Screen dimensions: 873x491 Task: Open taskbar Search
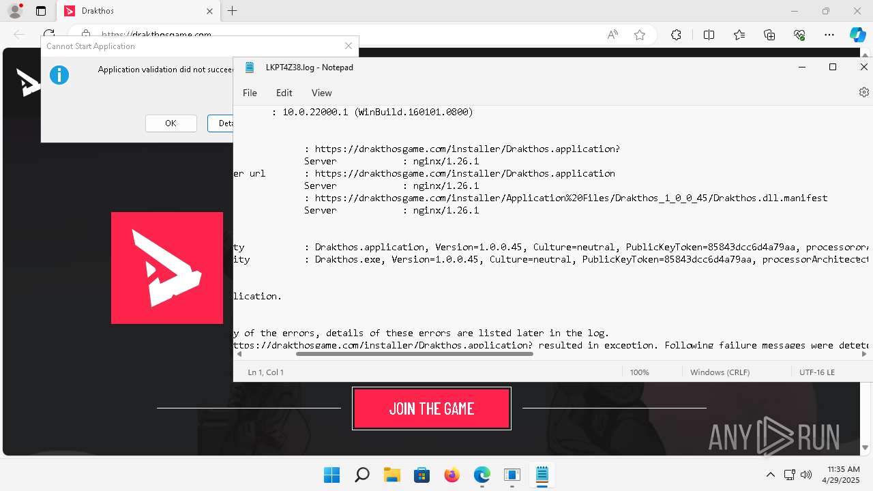coord(362,475)
